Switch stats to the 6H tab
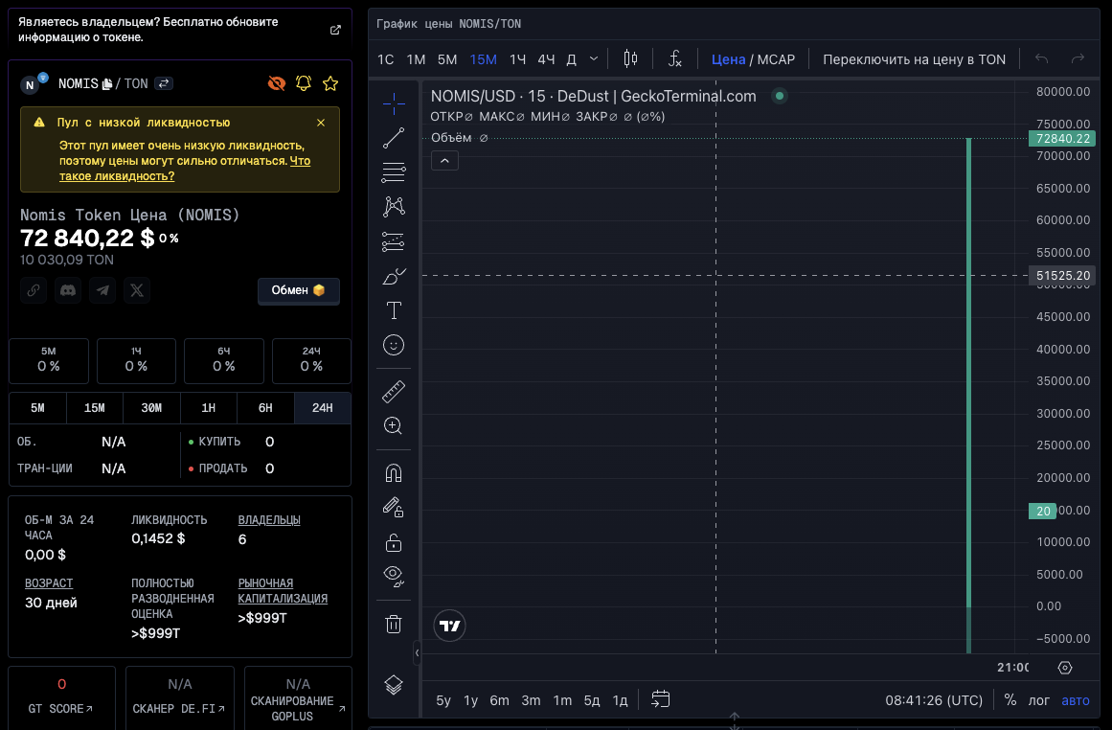The height and width of the screenshot is (730, 1112). (265, 408)
